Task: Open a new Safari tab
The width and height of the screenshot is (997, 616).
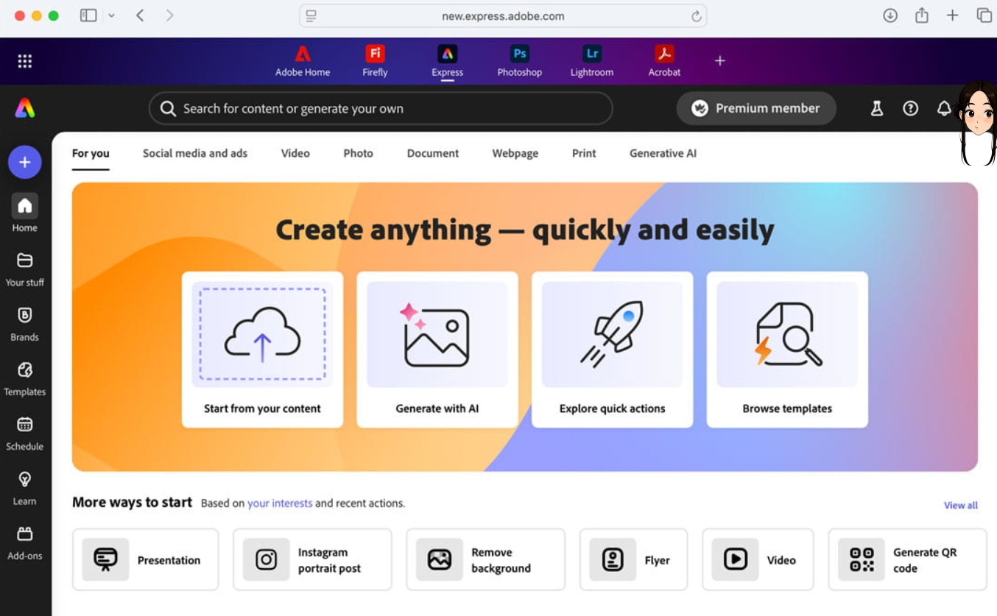Action: 952,15
